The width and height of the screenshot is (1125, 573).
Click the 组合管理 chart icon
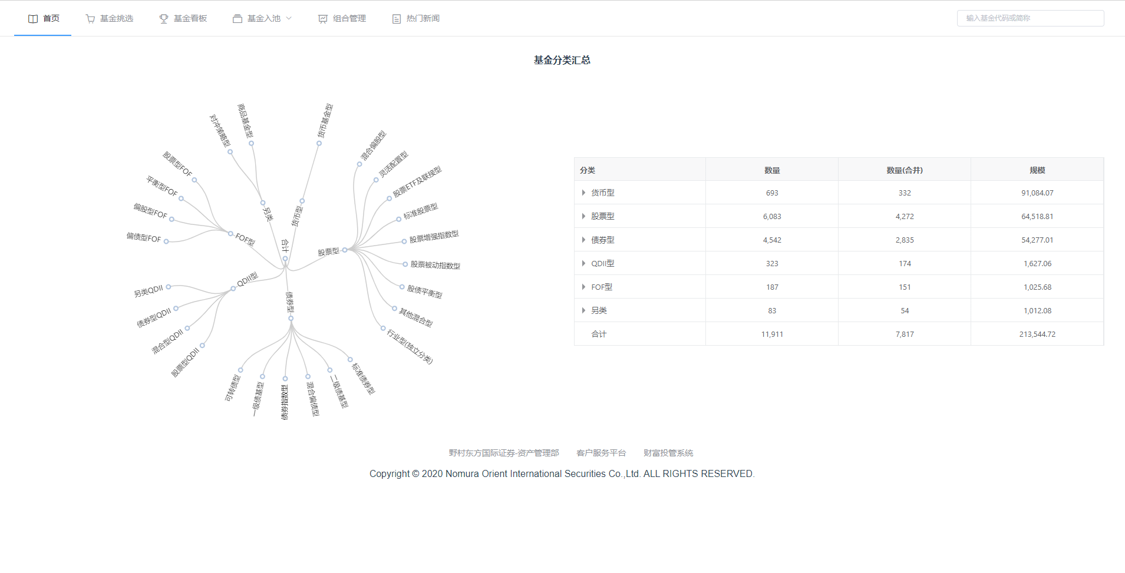point(323,19)
